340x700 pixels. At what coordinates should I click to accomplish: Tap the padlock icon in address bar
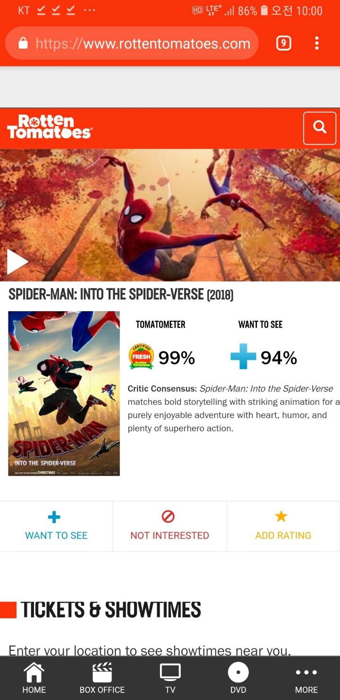[23, 44]
